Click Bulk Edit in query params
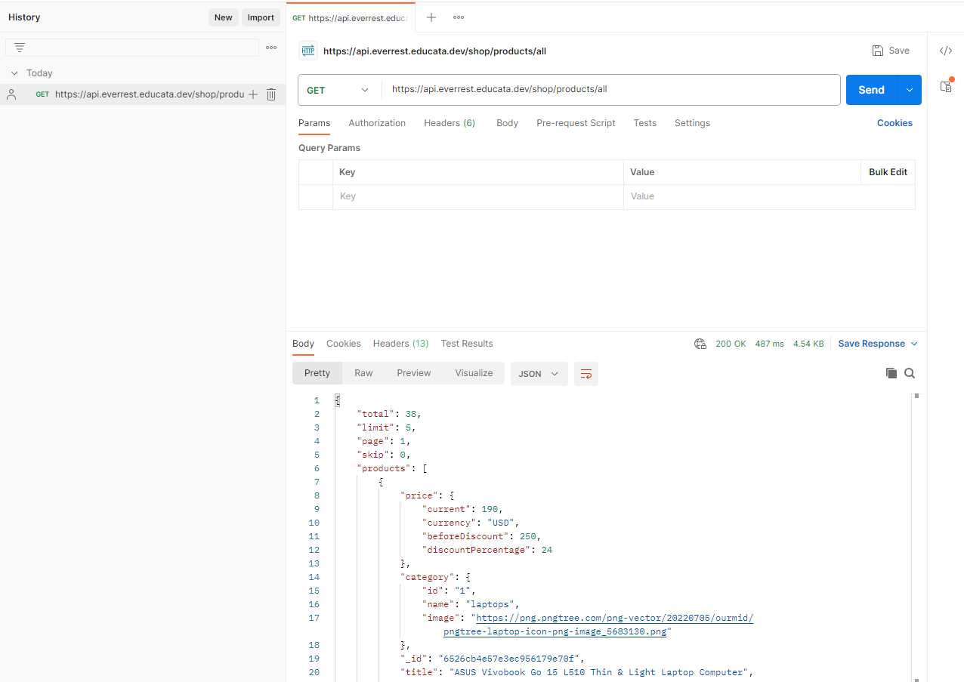 point(888,172)
